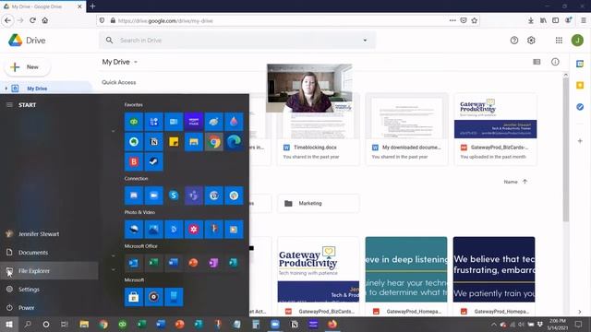Open Word tile in Microsoft Office group
This screenshot has height=332, width=591.
pos(174,263)
